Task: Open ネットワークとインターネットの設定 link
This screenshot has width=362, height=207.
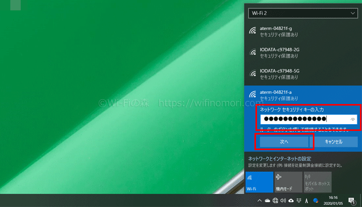Action: 280,159
